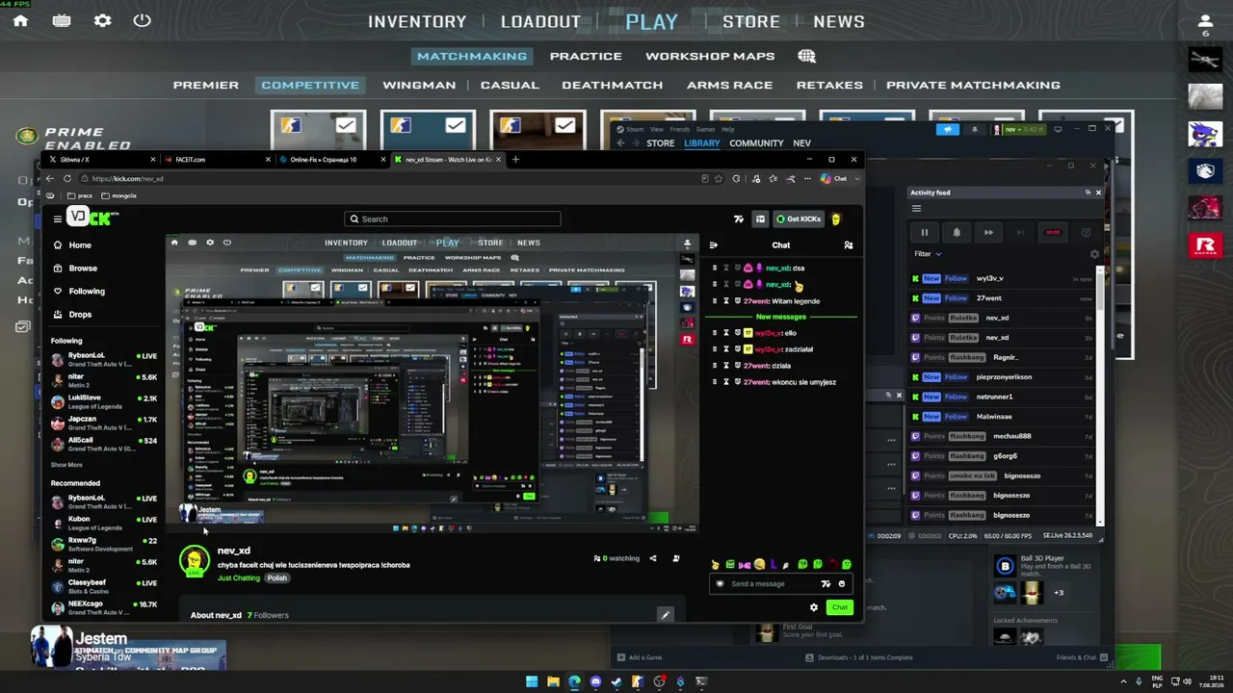This screenshot has width=1233, height=693.
Task: Open Activity feed settings gear
Action: 1094,254
